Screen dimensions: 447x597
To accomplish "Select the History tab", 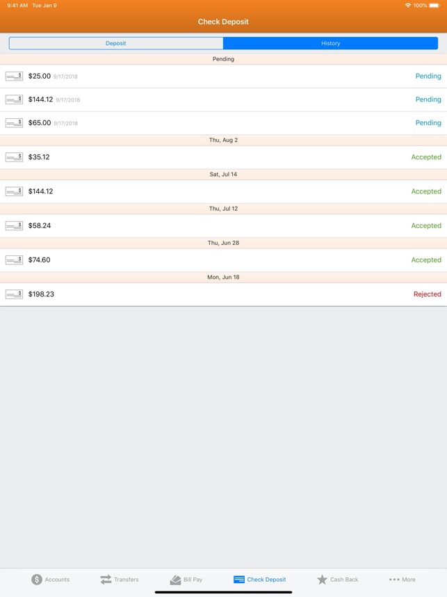I will (331, 43).
